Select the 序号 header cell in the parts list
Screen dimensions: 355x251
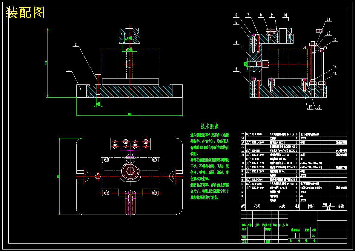point(243,207)
